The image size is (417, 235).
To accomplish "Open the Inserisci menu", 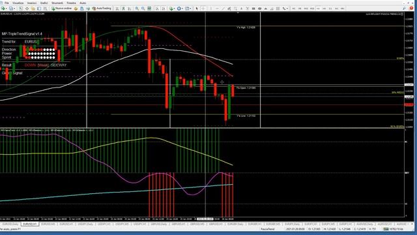I will (32, 3).
